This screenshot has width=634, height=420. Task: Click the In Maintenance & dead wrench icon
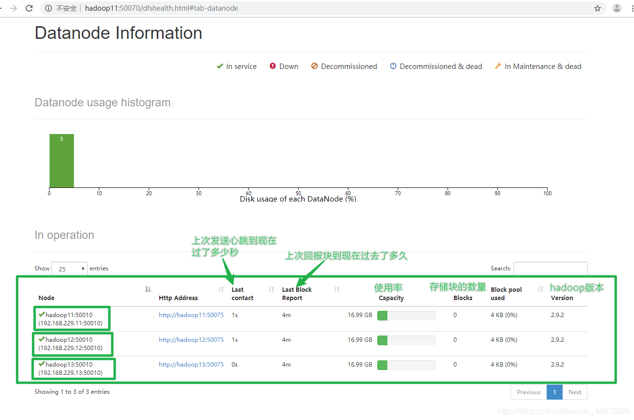click(x=498, y=66)
